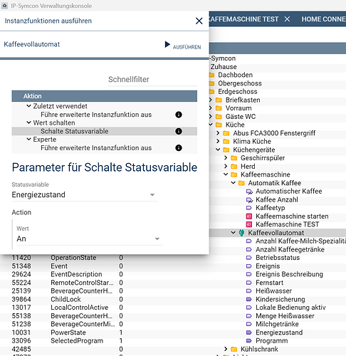
Task: Switch to HOME CONNE tab
Action: [323, 19]
